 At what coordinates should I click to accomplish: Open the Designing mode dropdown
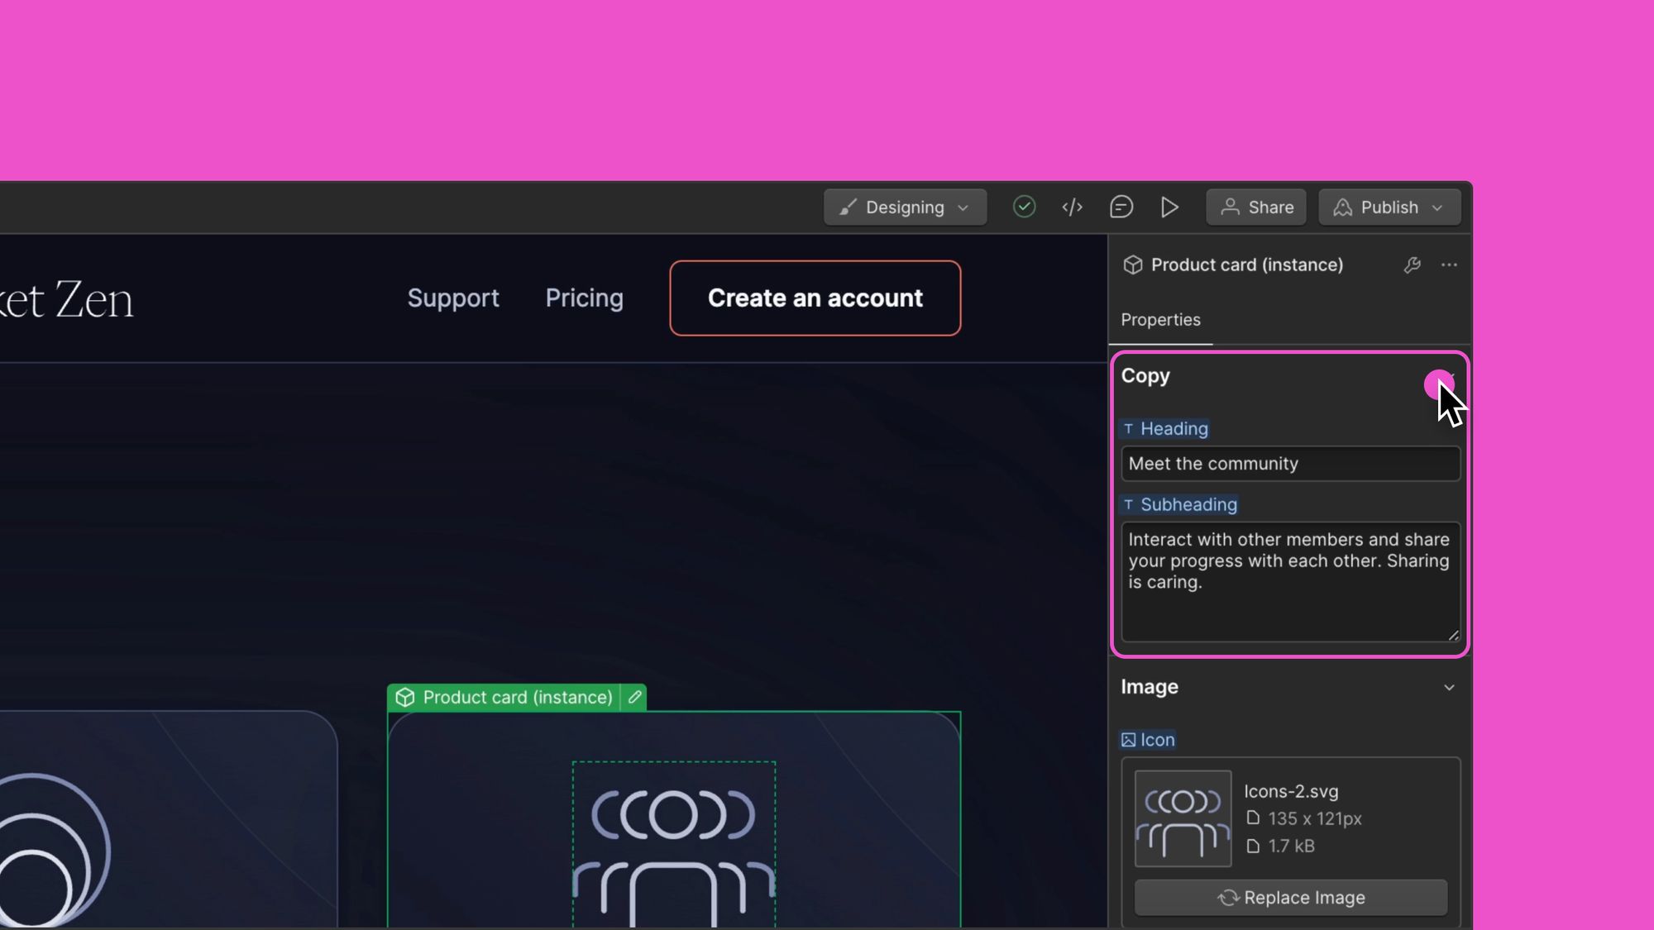point(904,207)
